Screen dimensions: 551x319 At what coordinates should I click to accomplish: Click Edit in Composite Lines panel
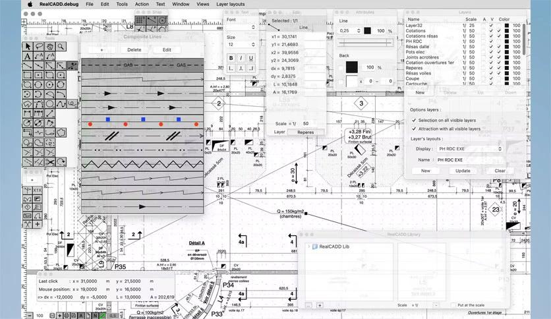click(167, 50)
